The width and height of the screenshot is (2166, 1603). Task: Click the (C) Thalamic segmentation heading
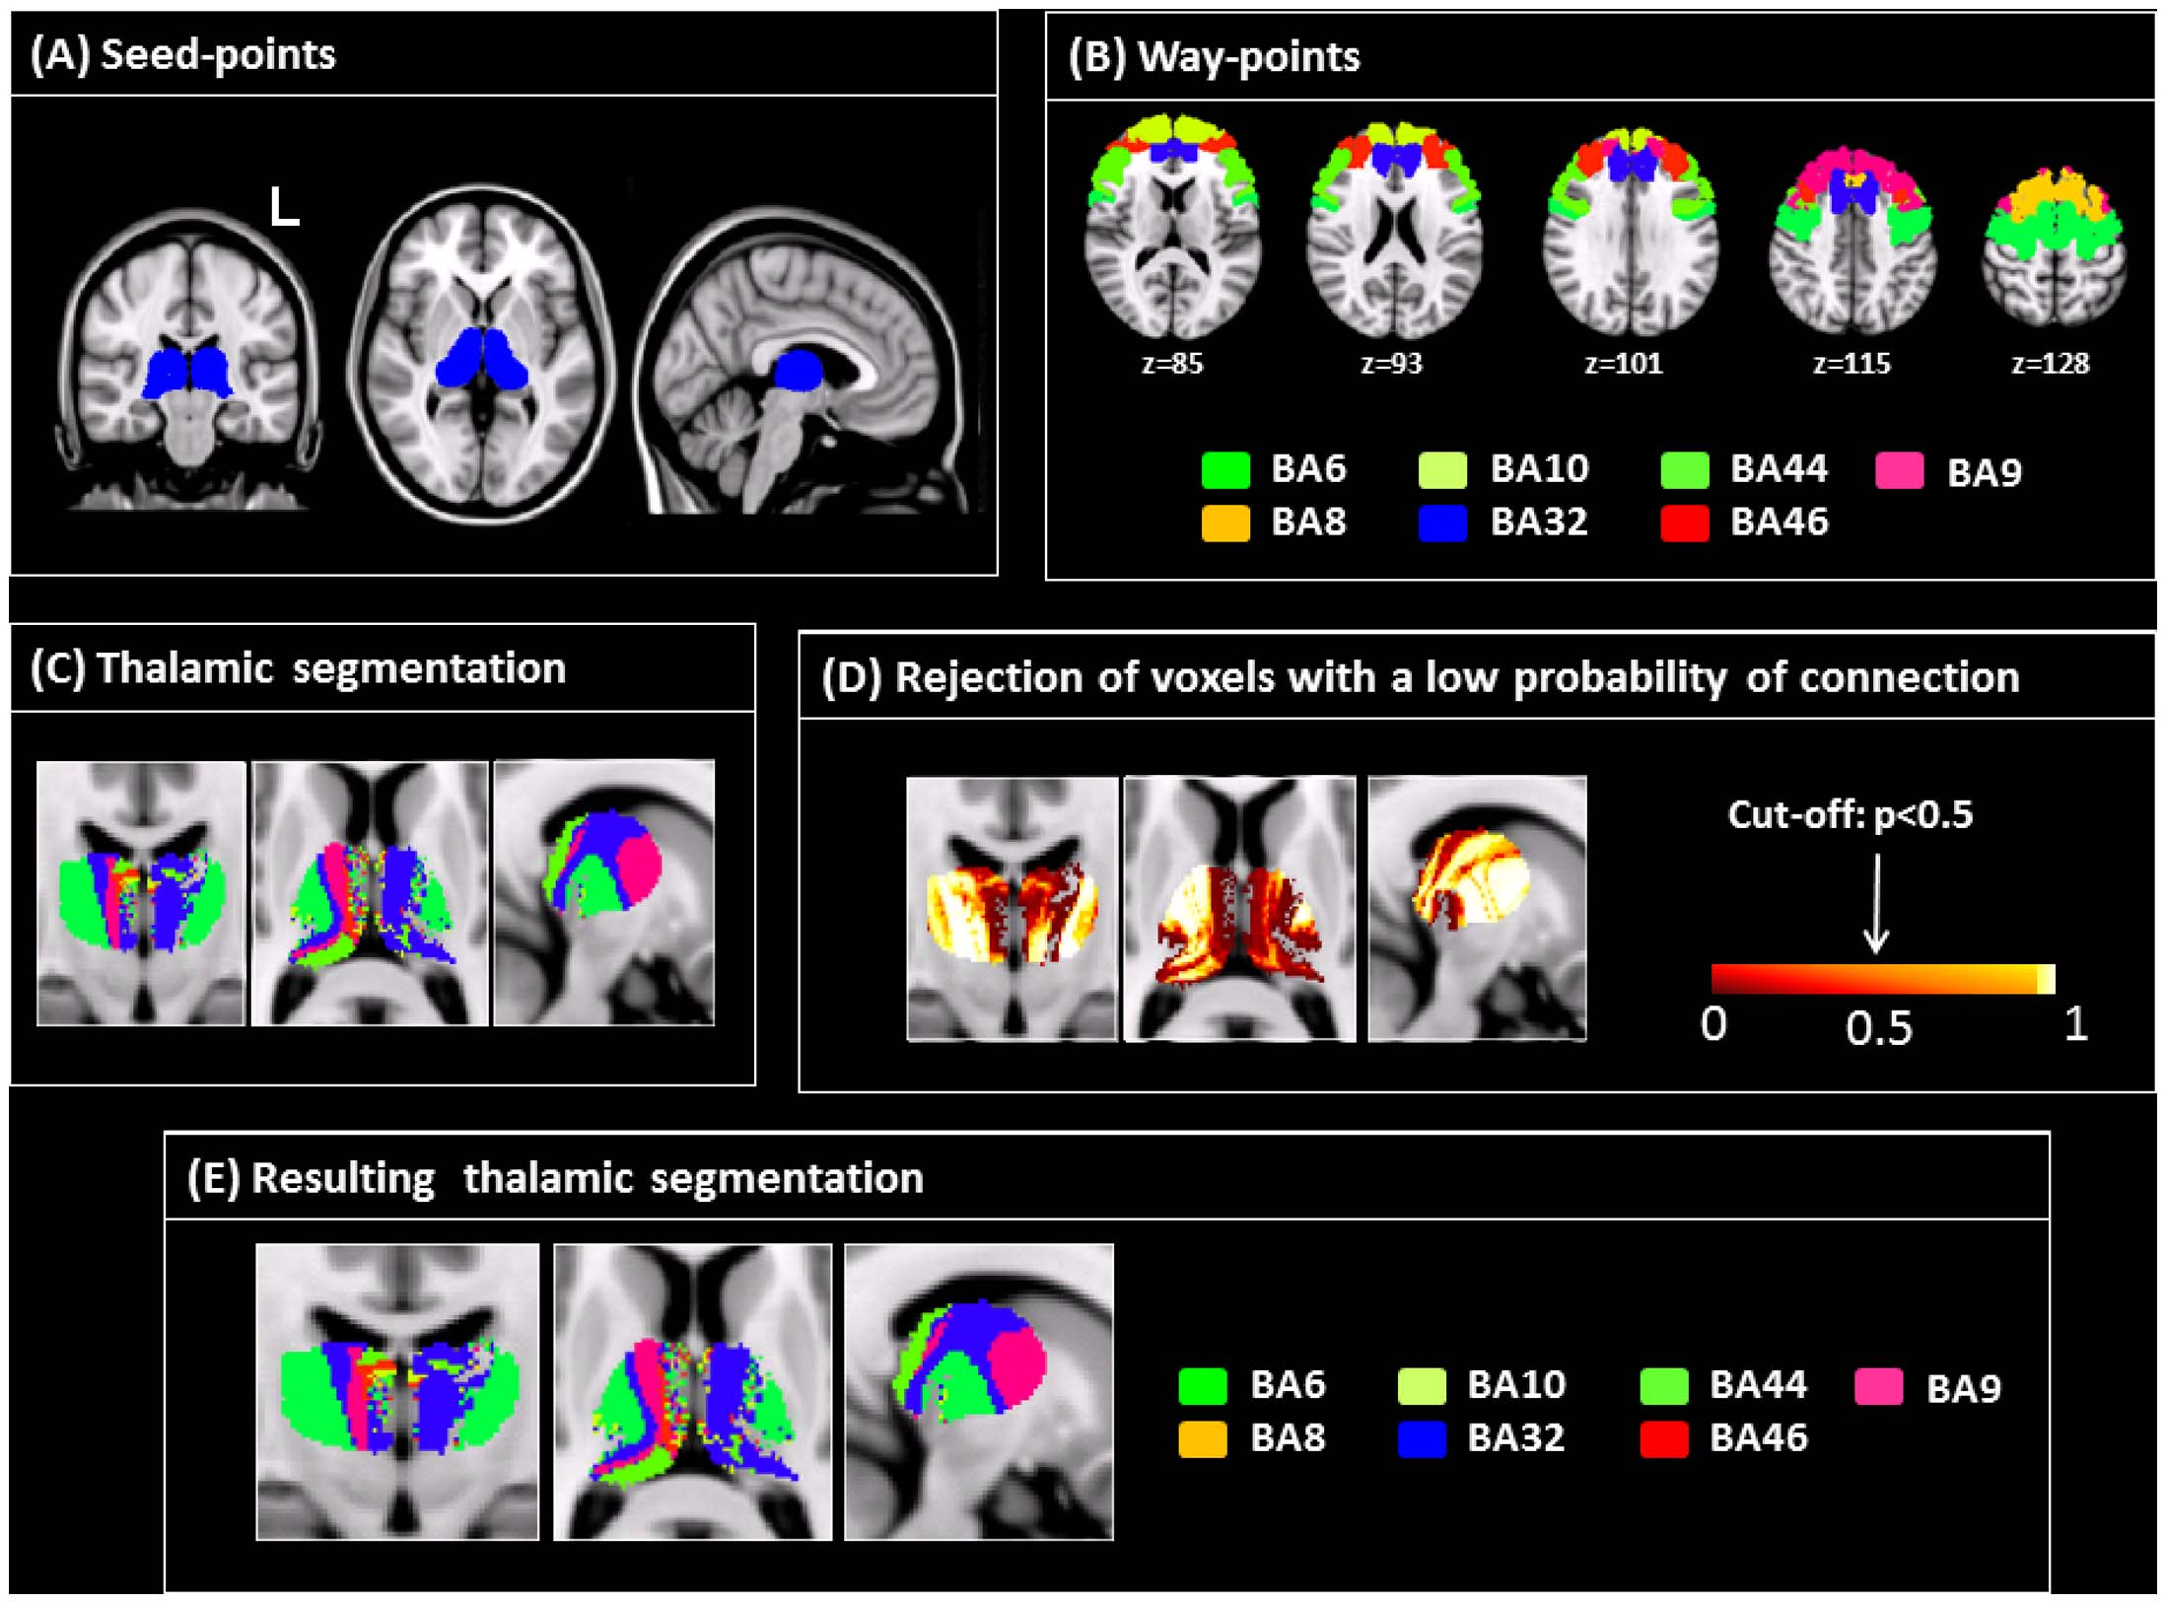click(x=298, y=668)
